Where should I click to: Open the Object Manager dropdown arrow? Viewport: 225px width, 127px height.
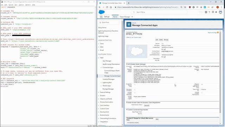click(132, 17)
